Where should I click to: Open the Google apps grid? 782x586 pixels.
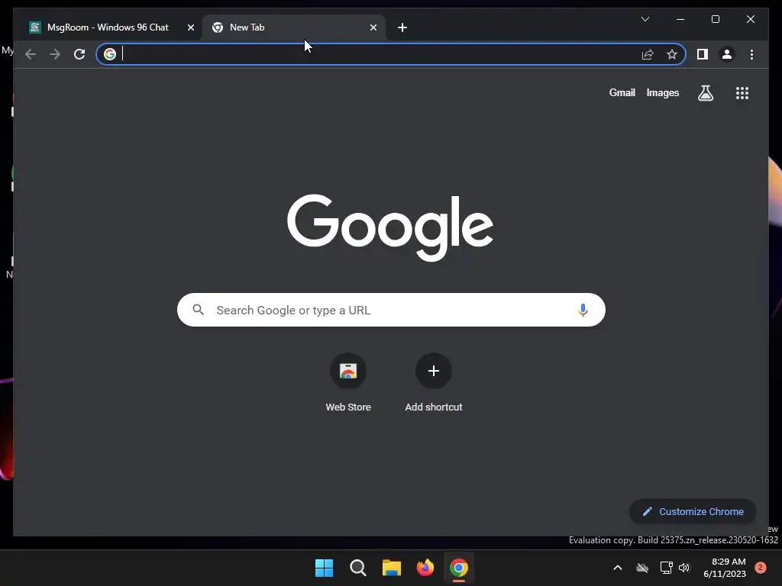742,92
